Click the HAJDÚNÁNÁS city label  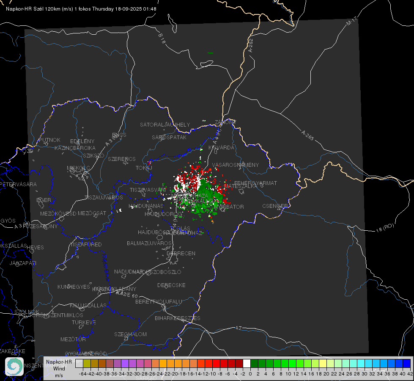146,206
